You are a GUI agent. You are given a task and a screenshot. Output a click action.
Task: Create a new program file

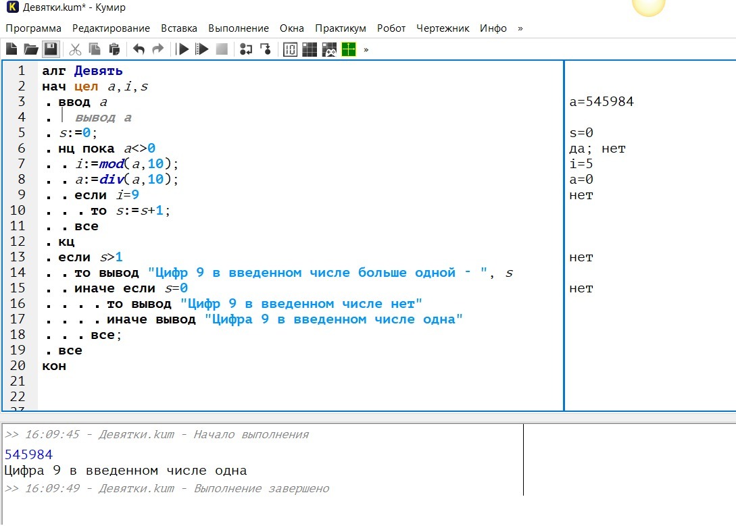click(x=11, y=49)
